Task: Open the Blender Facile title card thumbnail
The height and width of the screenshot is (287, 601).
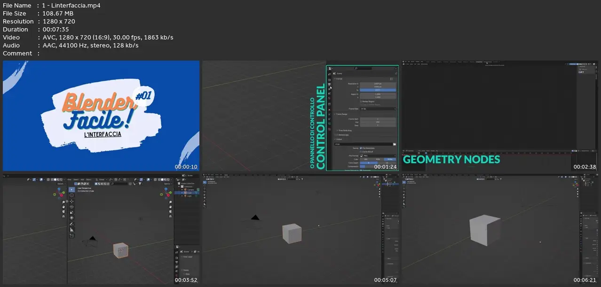Action: [x=101, y=116]
